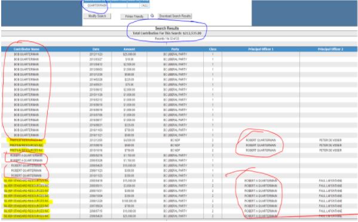Click the [ALL] filter cell

145,5
